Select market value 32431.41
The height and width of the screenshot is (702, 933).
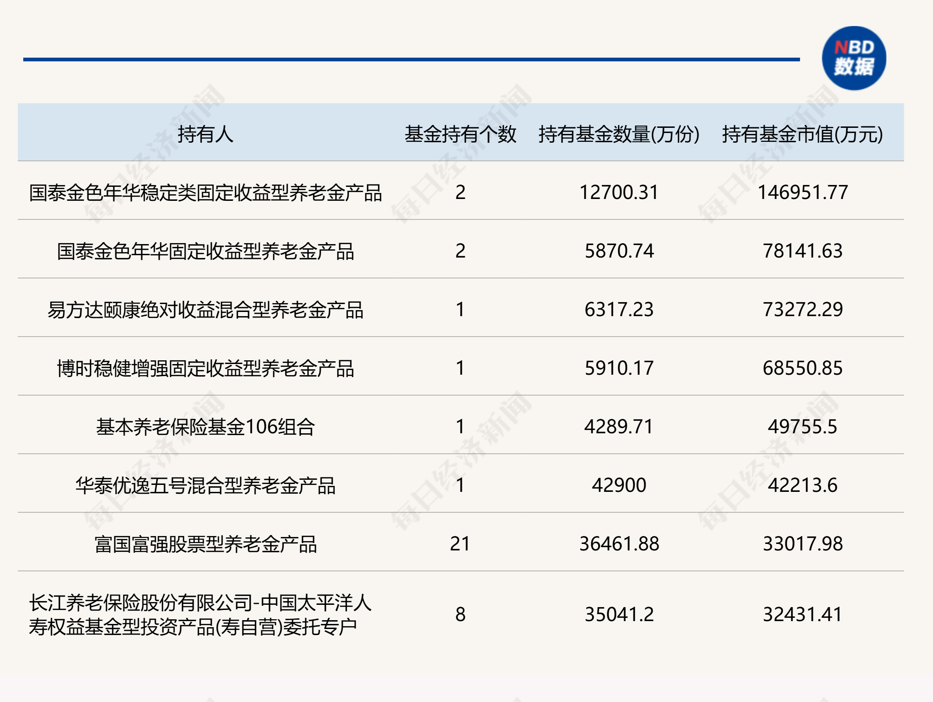pos(802,615)
